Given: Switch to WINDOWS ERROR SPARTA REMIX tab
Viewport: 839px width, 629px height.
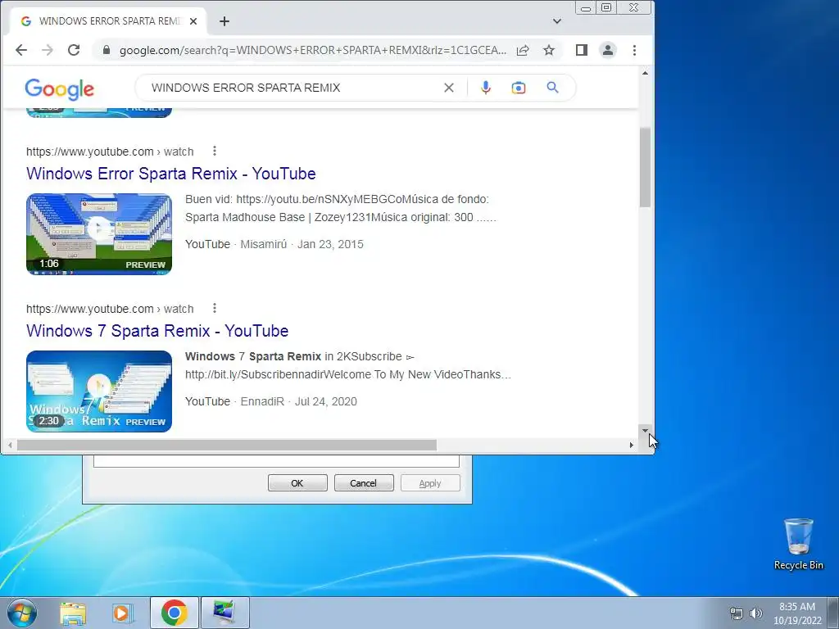Looking at the screenshot, I should click(x=107, y=21).
